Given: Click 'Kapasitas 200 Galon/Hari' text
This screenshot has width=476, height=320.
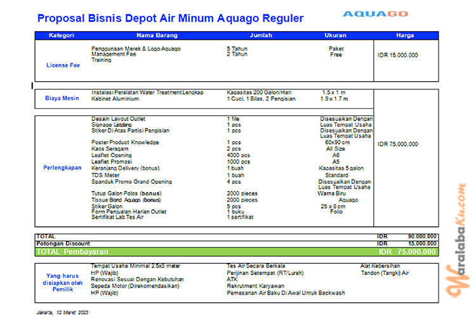Looking at the screenshot, I should (x=259, y=93).
